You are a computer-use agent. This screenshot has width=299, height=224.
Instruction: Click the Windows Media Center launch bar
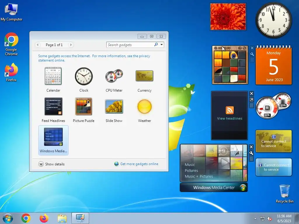pyautogui.click(x=213, y=188)
